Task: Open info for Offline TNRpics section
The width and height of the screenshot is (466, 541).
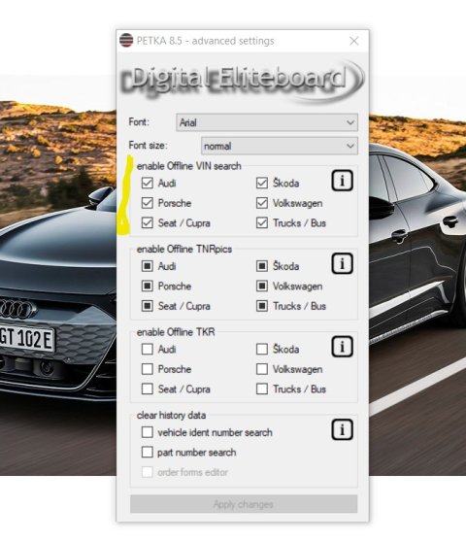Action: tap(342, 263)
